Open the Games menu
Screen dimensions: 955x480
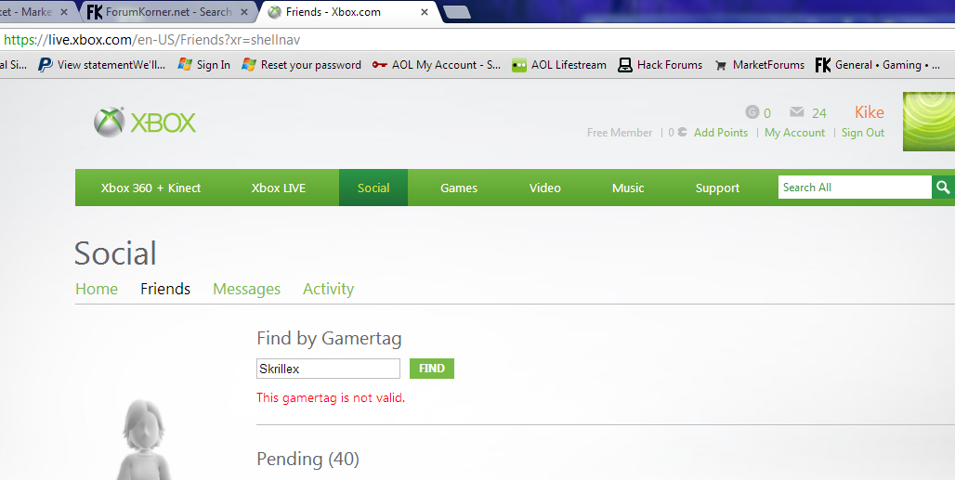pyautogui.click(x=459, y=188)
